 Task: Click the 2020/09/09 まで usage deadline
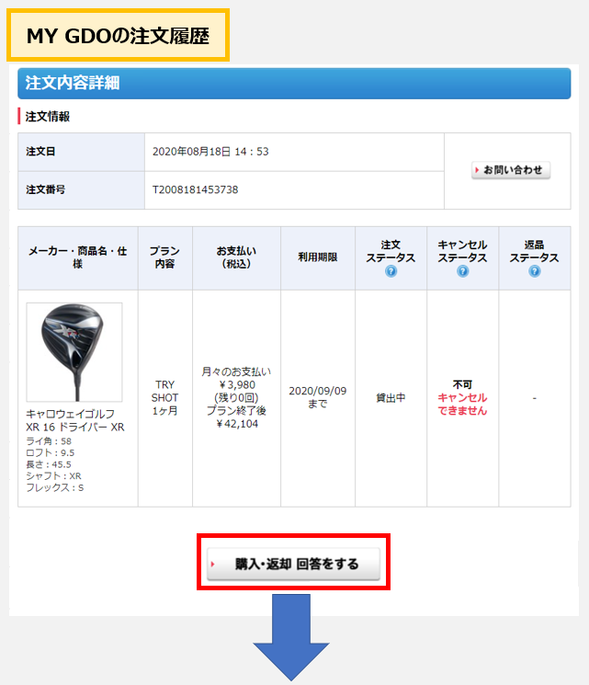tap(317, 397)
